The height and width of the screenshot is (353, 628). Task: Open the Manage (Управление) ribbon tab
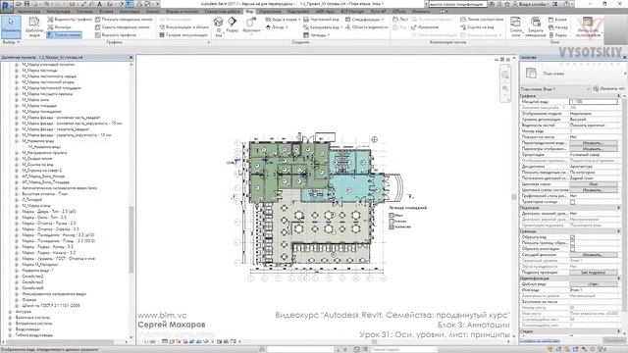270,12
